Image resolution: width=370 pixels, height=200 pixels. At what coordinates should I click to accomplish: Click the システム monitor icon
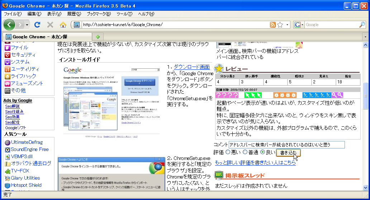7,62
